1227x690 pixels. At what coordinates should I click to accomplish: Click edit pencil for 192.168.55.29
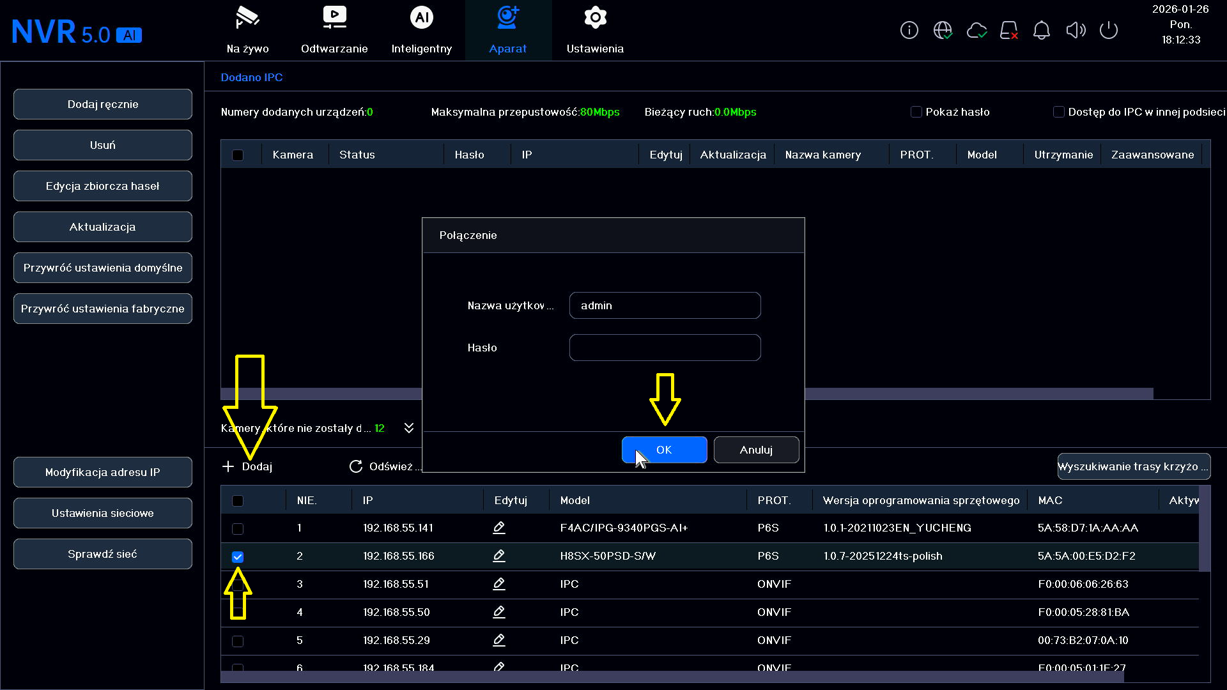(499, 640)
